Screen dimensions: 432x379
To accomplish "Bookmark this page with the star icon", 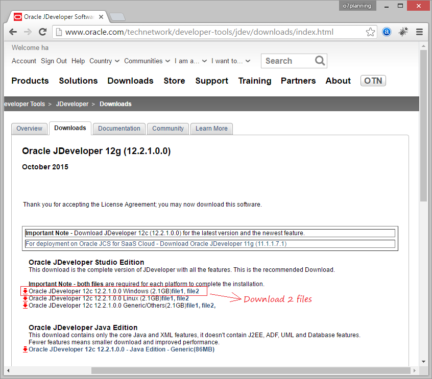I will (x=370, y=32).
